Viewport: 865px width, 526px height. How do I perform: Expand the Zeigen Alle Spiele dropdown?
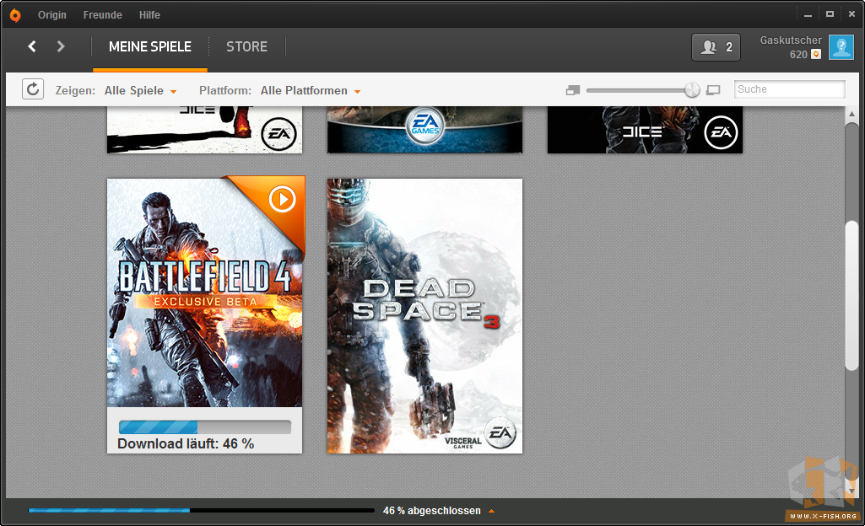[141, 91]
